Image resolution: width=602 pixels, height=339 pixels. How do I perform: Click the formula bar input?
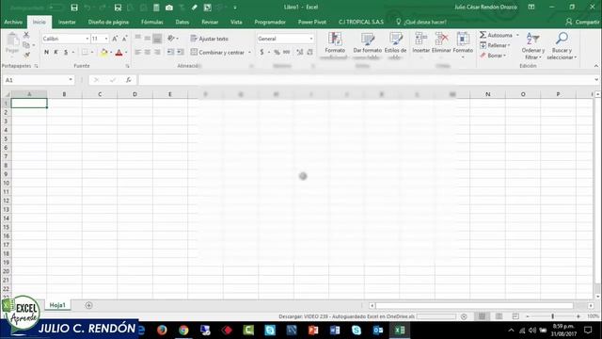click(365, 80)
